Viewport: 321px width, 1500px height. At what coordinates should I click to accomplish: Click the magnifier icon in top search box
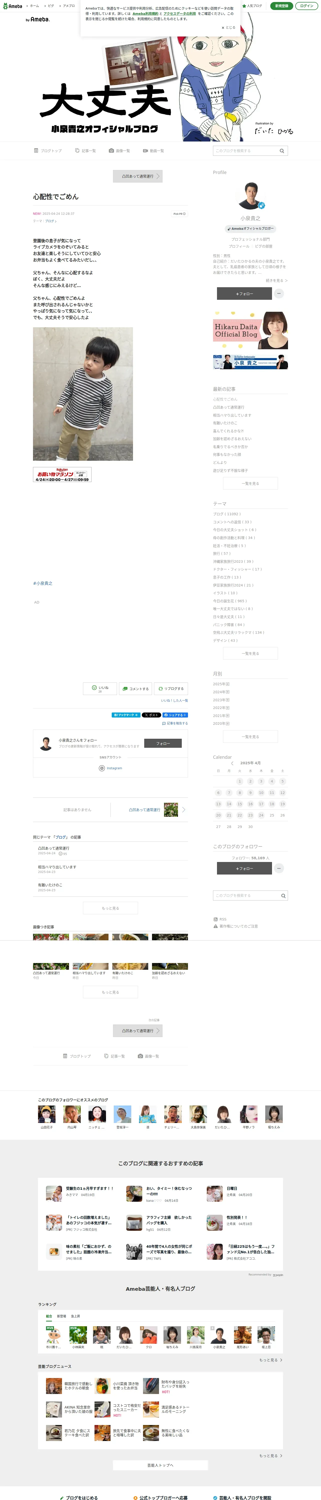[x=282, y=151]
